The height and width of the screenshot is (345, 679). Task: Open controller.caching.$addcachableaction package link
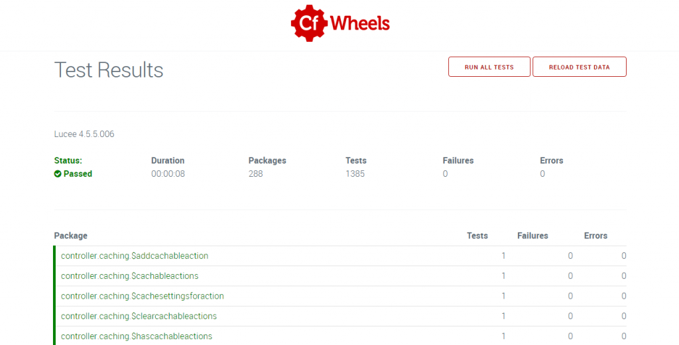[135, 256]
